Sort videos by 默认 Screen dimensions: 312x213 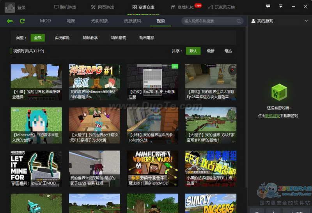tap(193, 51)
